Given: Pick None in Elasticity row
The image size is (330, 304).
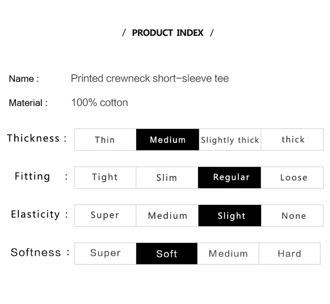Looking at the screenshot, I should [x=293, y=216].
